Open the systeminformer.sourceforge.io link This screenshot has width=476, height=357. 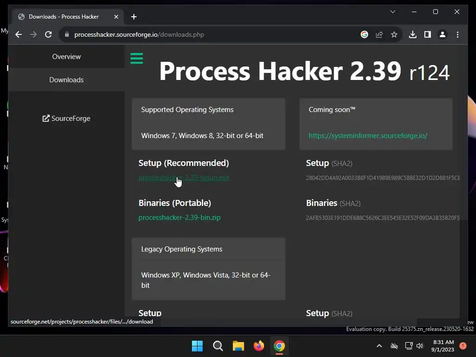[368, 136]
